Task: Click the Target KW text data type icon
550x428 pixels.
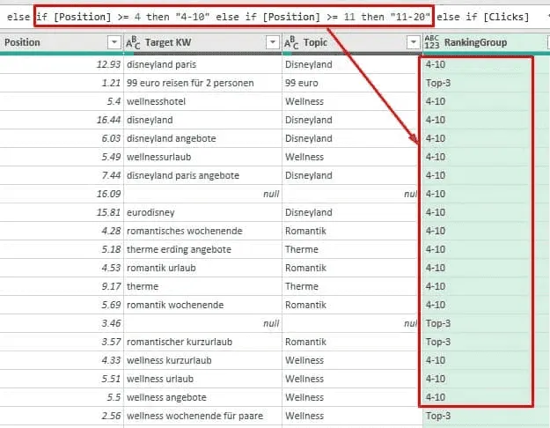Action: 134,42
